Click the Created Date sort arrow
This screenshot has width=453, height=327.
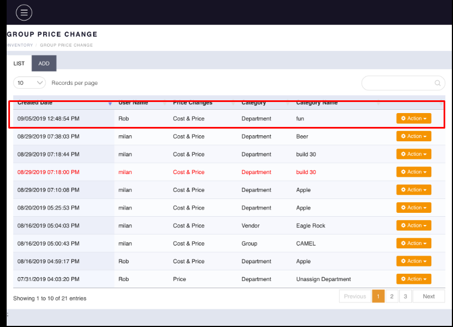click(x=110, y=103)
